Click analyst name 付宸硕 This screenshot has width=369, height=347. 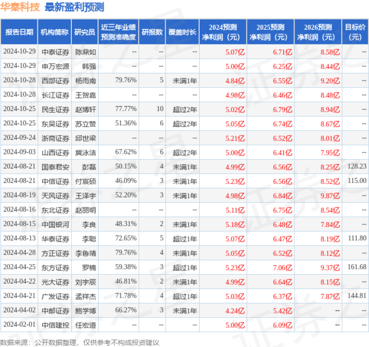coord(85,181)
